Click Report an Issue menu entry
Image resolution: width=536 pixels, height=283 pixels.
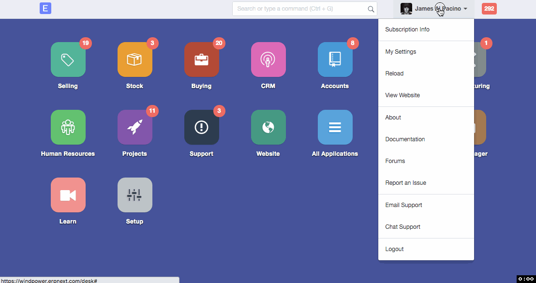click(x=405, y=183)
